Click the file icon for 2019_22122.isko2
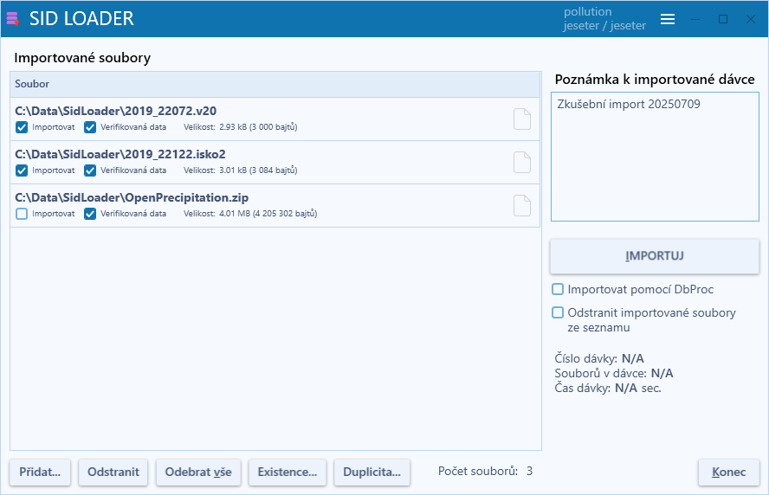The height and width of the screenshot is (495, 769). [521, 162]
